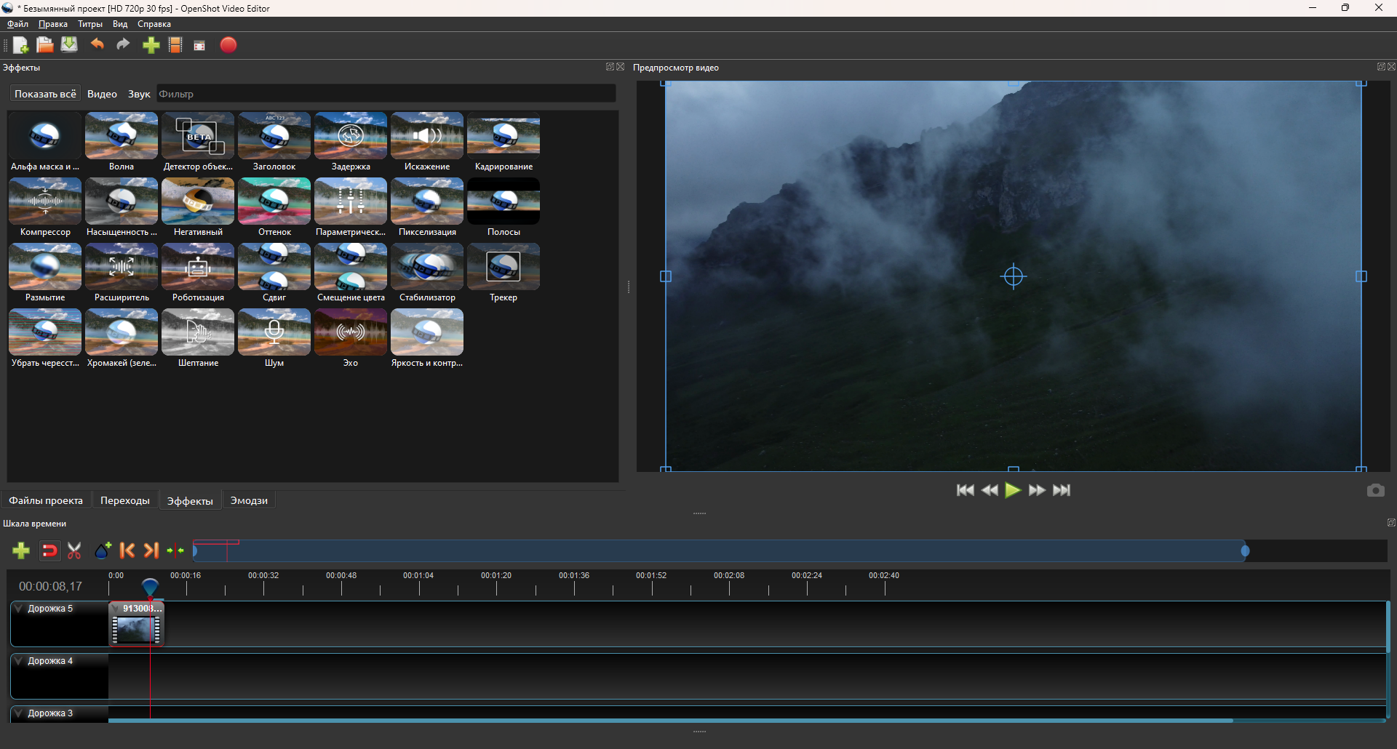Select the Хромакей effect

(122, 339)
